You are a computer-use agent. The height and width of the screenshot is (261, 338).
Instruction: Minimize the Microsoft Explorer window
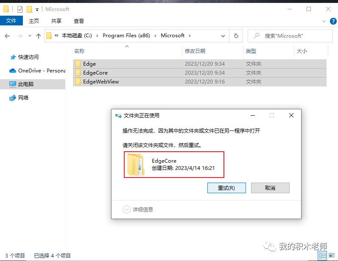click(290, 9)
